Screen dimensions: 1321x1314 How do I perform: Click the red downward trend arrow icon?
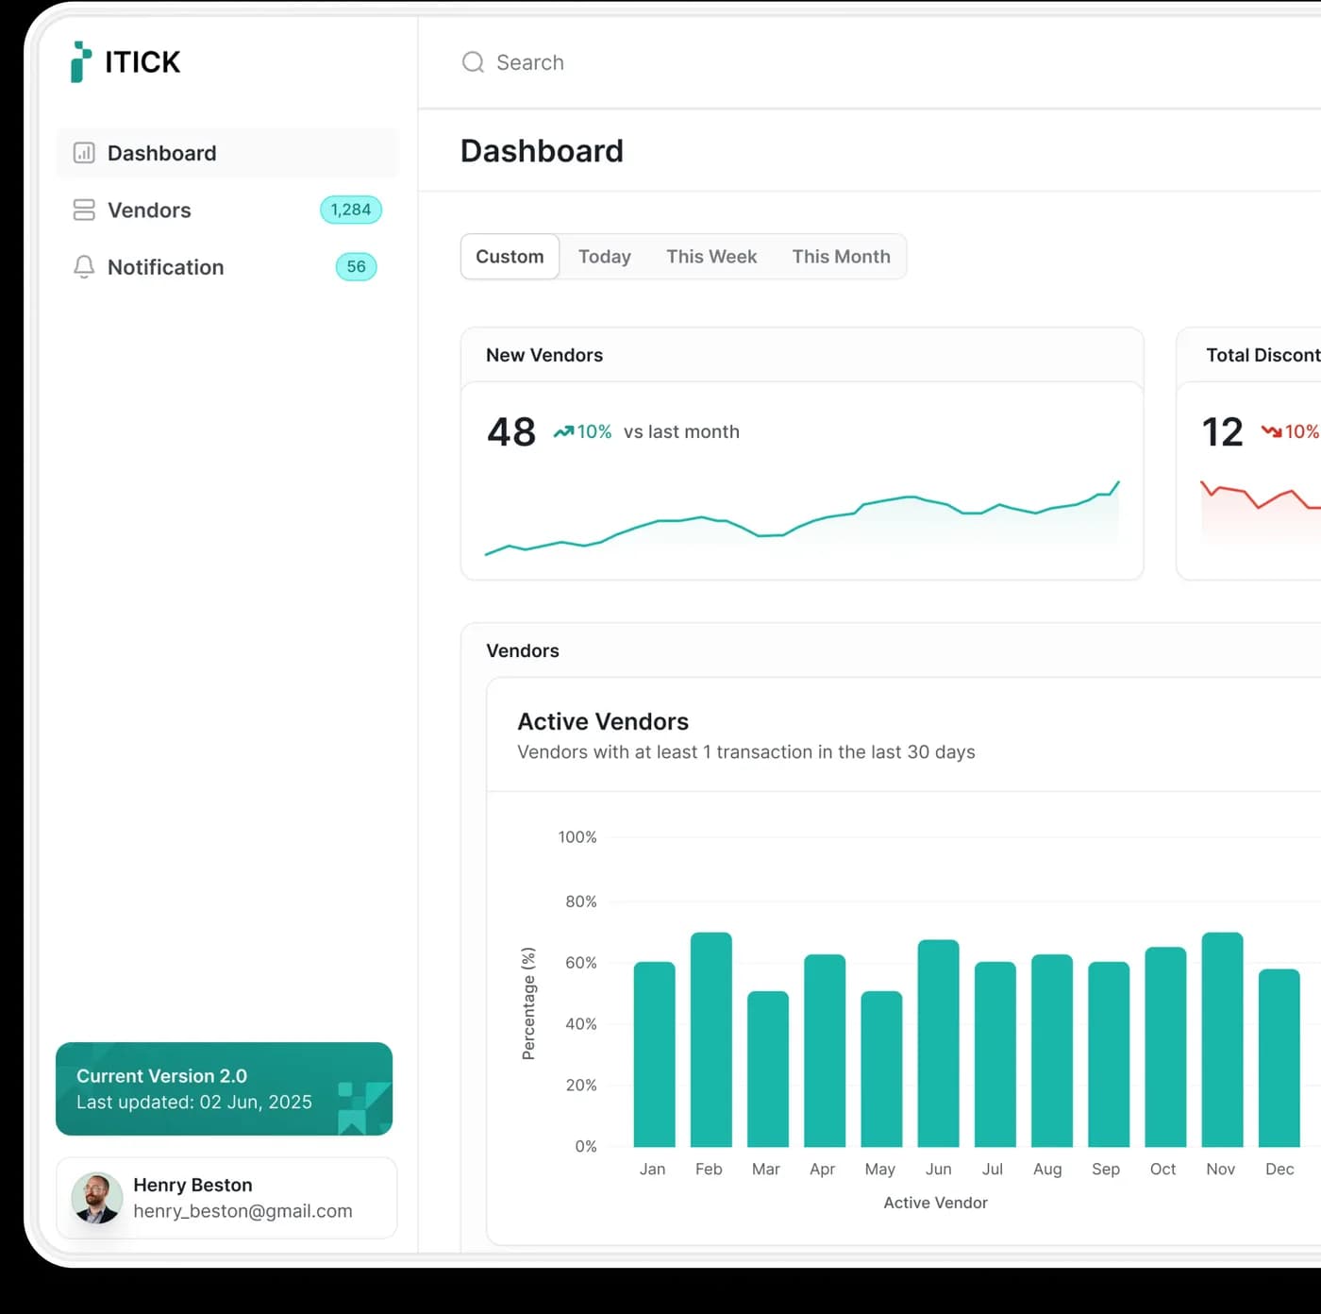[x=1271, y=432]
